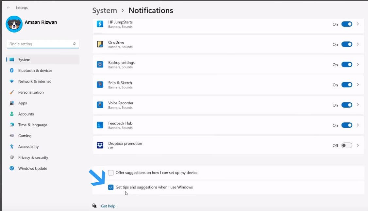This screenshot has width=368, height=211.
Task: Select the OneDrive notification icon
Action: click(100, 44)
